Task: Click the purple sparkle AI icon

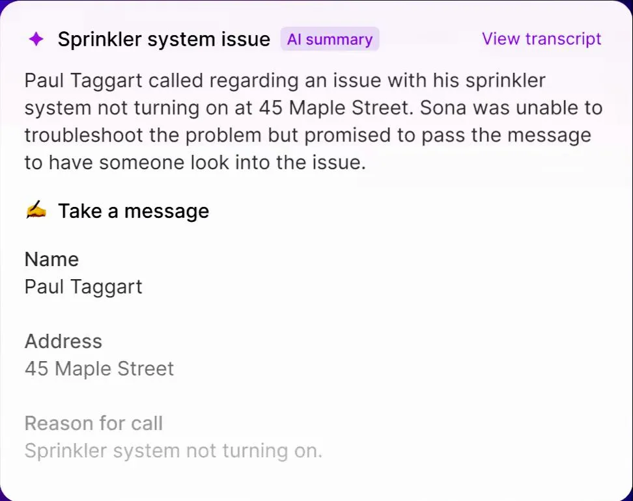Action: 36,39
